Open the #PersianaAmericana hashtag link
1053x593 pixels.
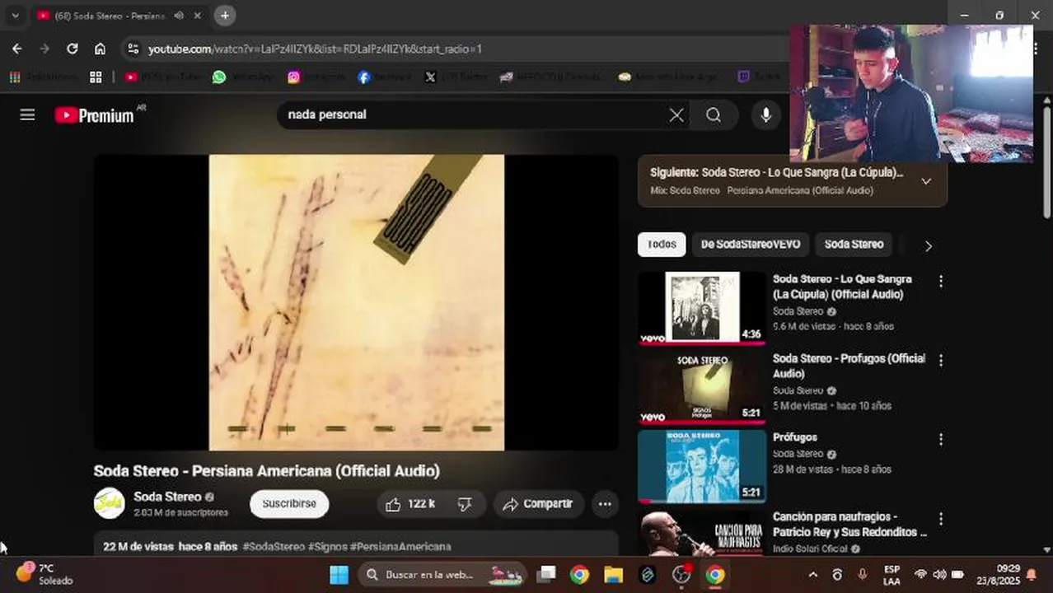coord(400,547)
